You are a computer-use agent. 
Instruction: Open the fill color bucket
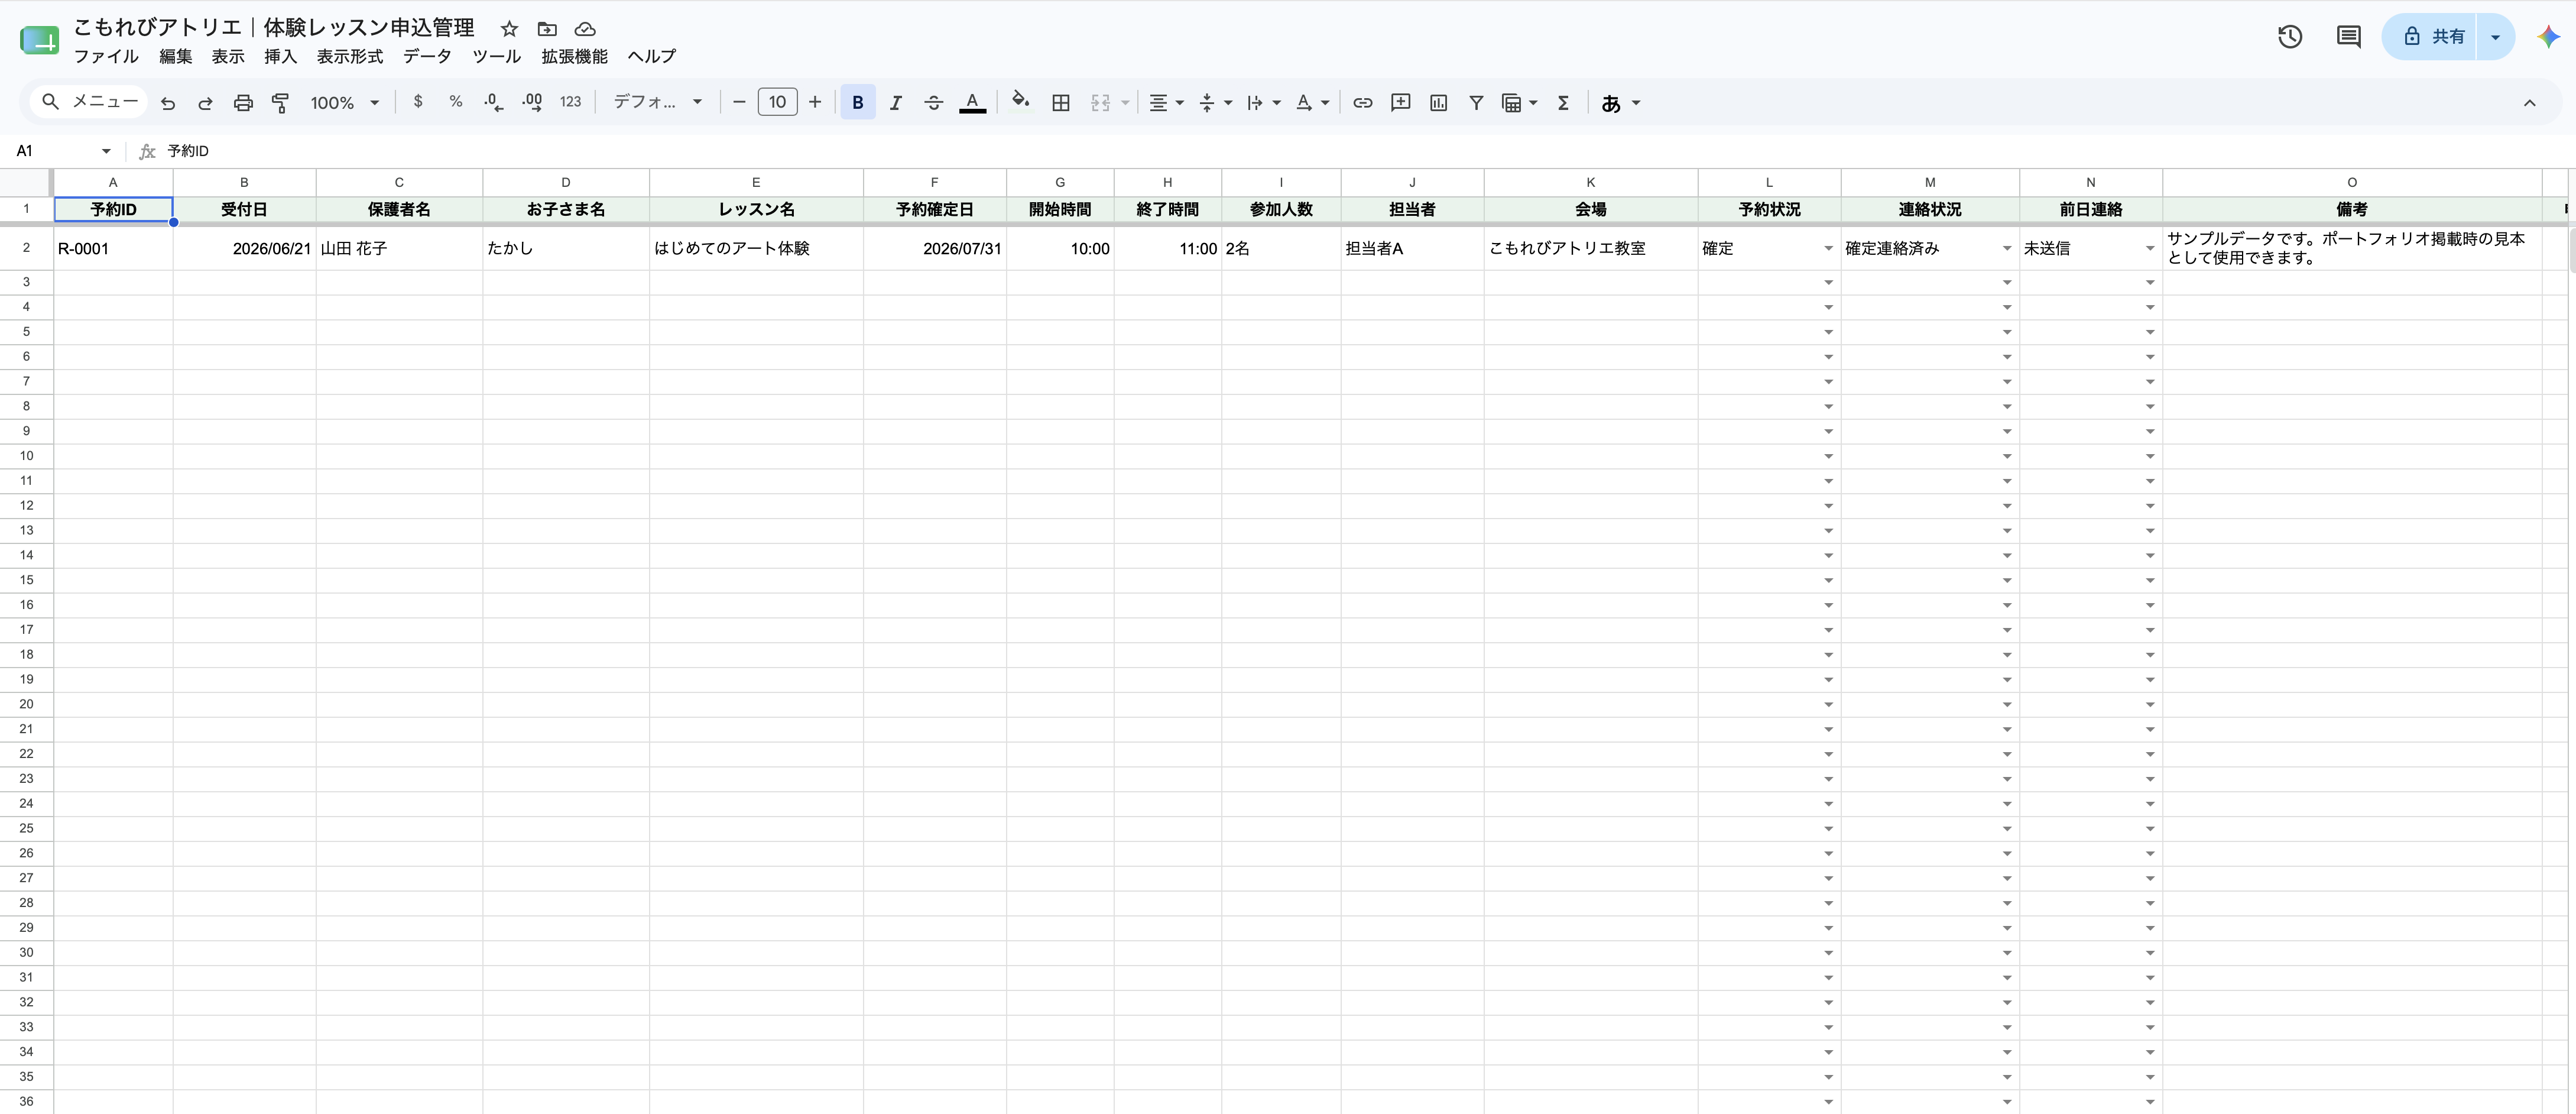click(1020, 102)
